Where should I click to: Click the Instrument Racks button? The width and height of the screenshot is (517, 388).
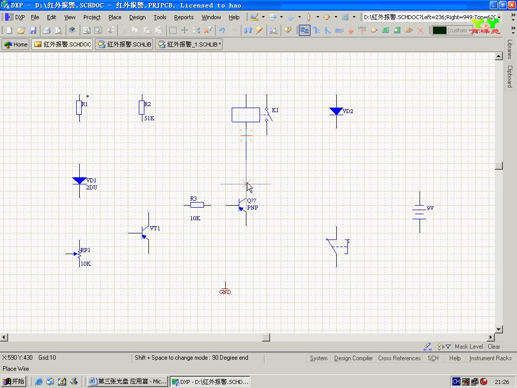(490, 358)
